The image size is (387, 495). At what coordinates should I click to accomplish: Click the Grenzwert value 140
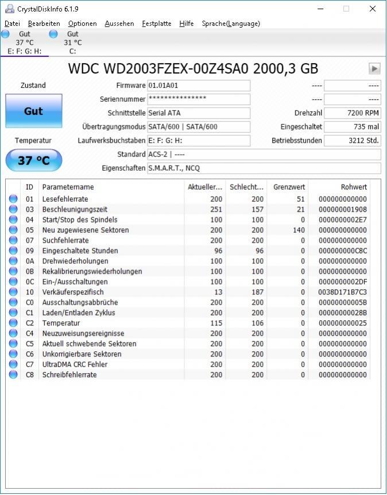[x=299, y=230]
